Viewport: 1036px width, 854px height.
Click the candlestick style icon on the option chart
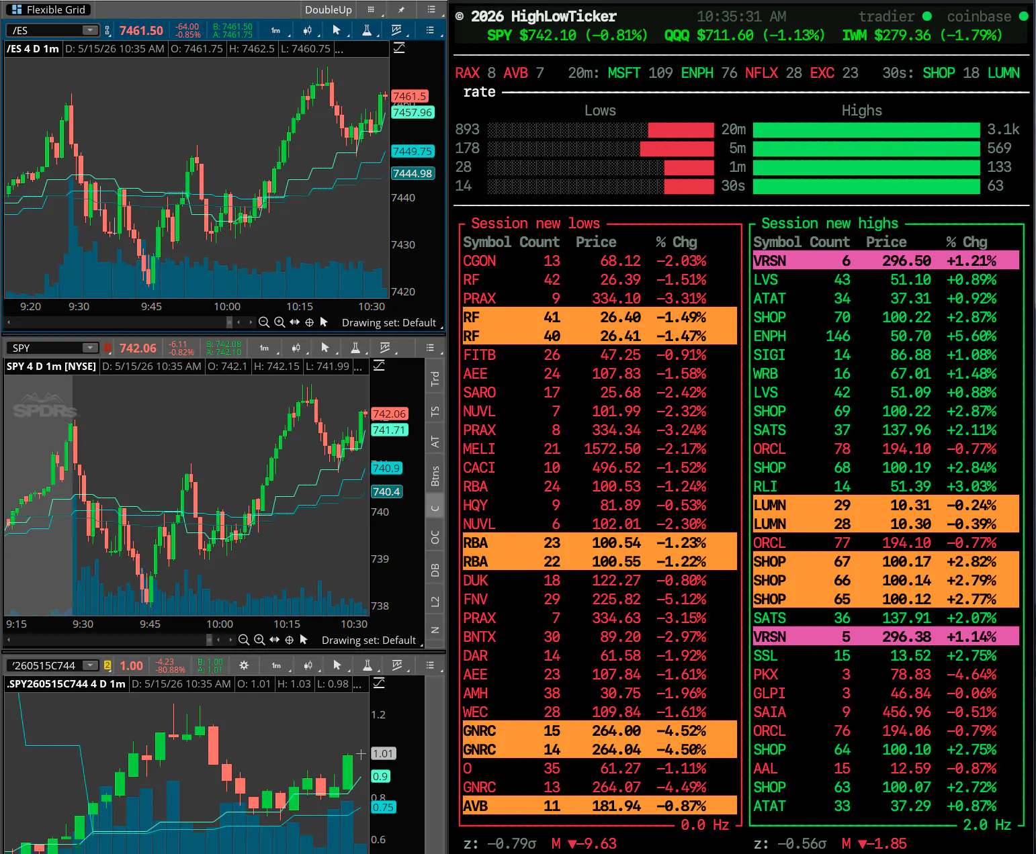click(308, 665)
